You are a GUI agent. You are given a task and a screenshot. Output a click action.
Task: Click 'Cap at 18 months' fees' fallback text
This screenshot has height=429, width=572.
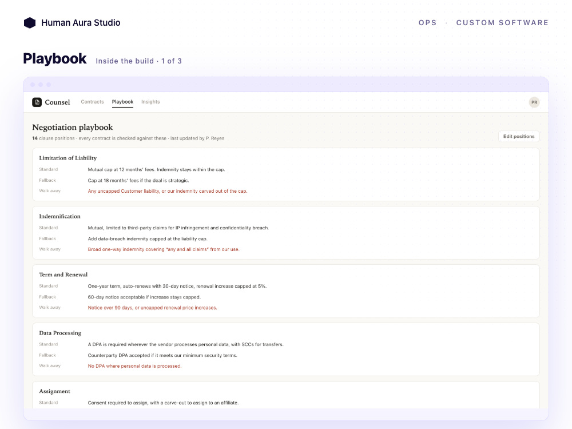point(138,180)
